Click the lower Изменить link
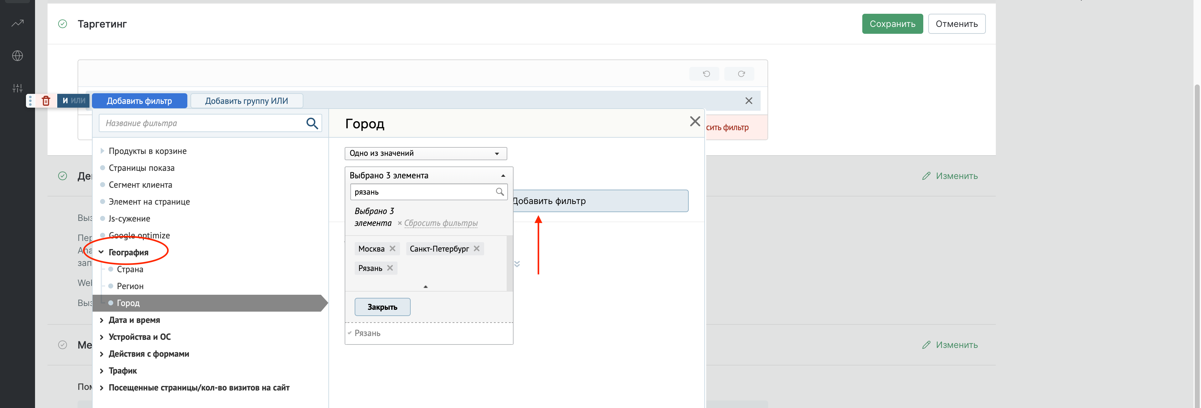 tap(957, 344)
